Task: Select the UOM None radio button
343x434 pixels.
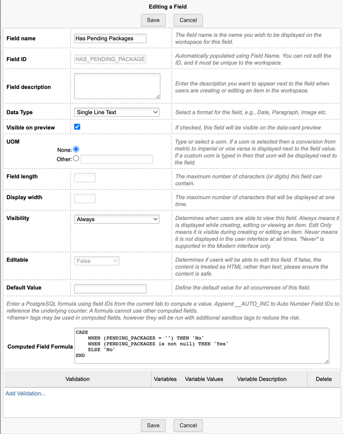Action: click(76, 149)
